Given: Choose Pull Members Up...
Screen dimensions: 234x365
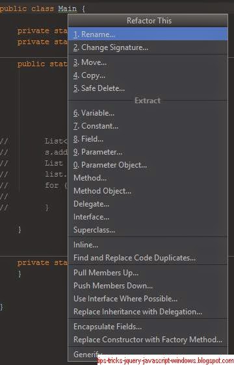Looking at the screenshot, I should pos(148,273).
